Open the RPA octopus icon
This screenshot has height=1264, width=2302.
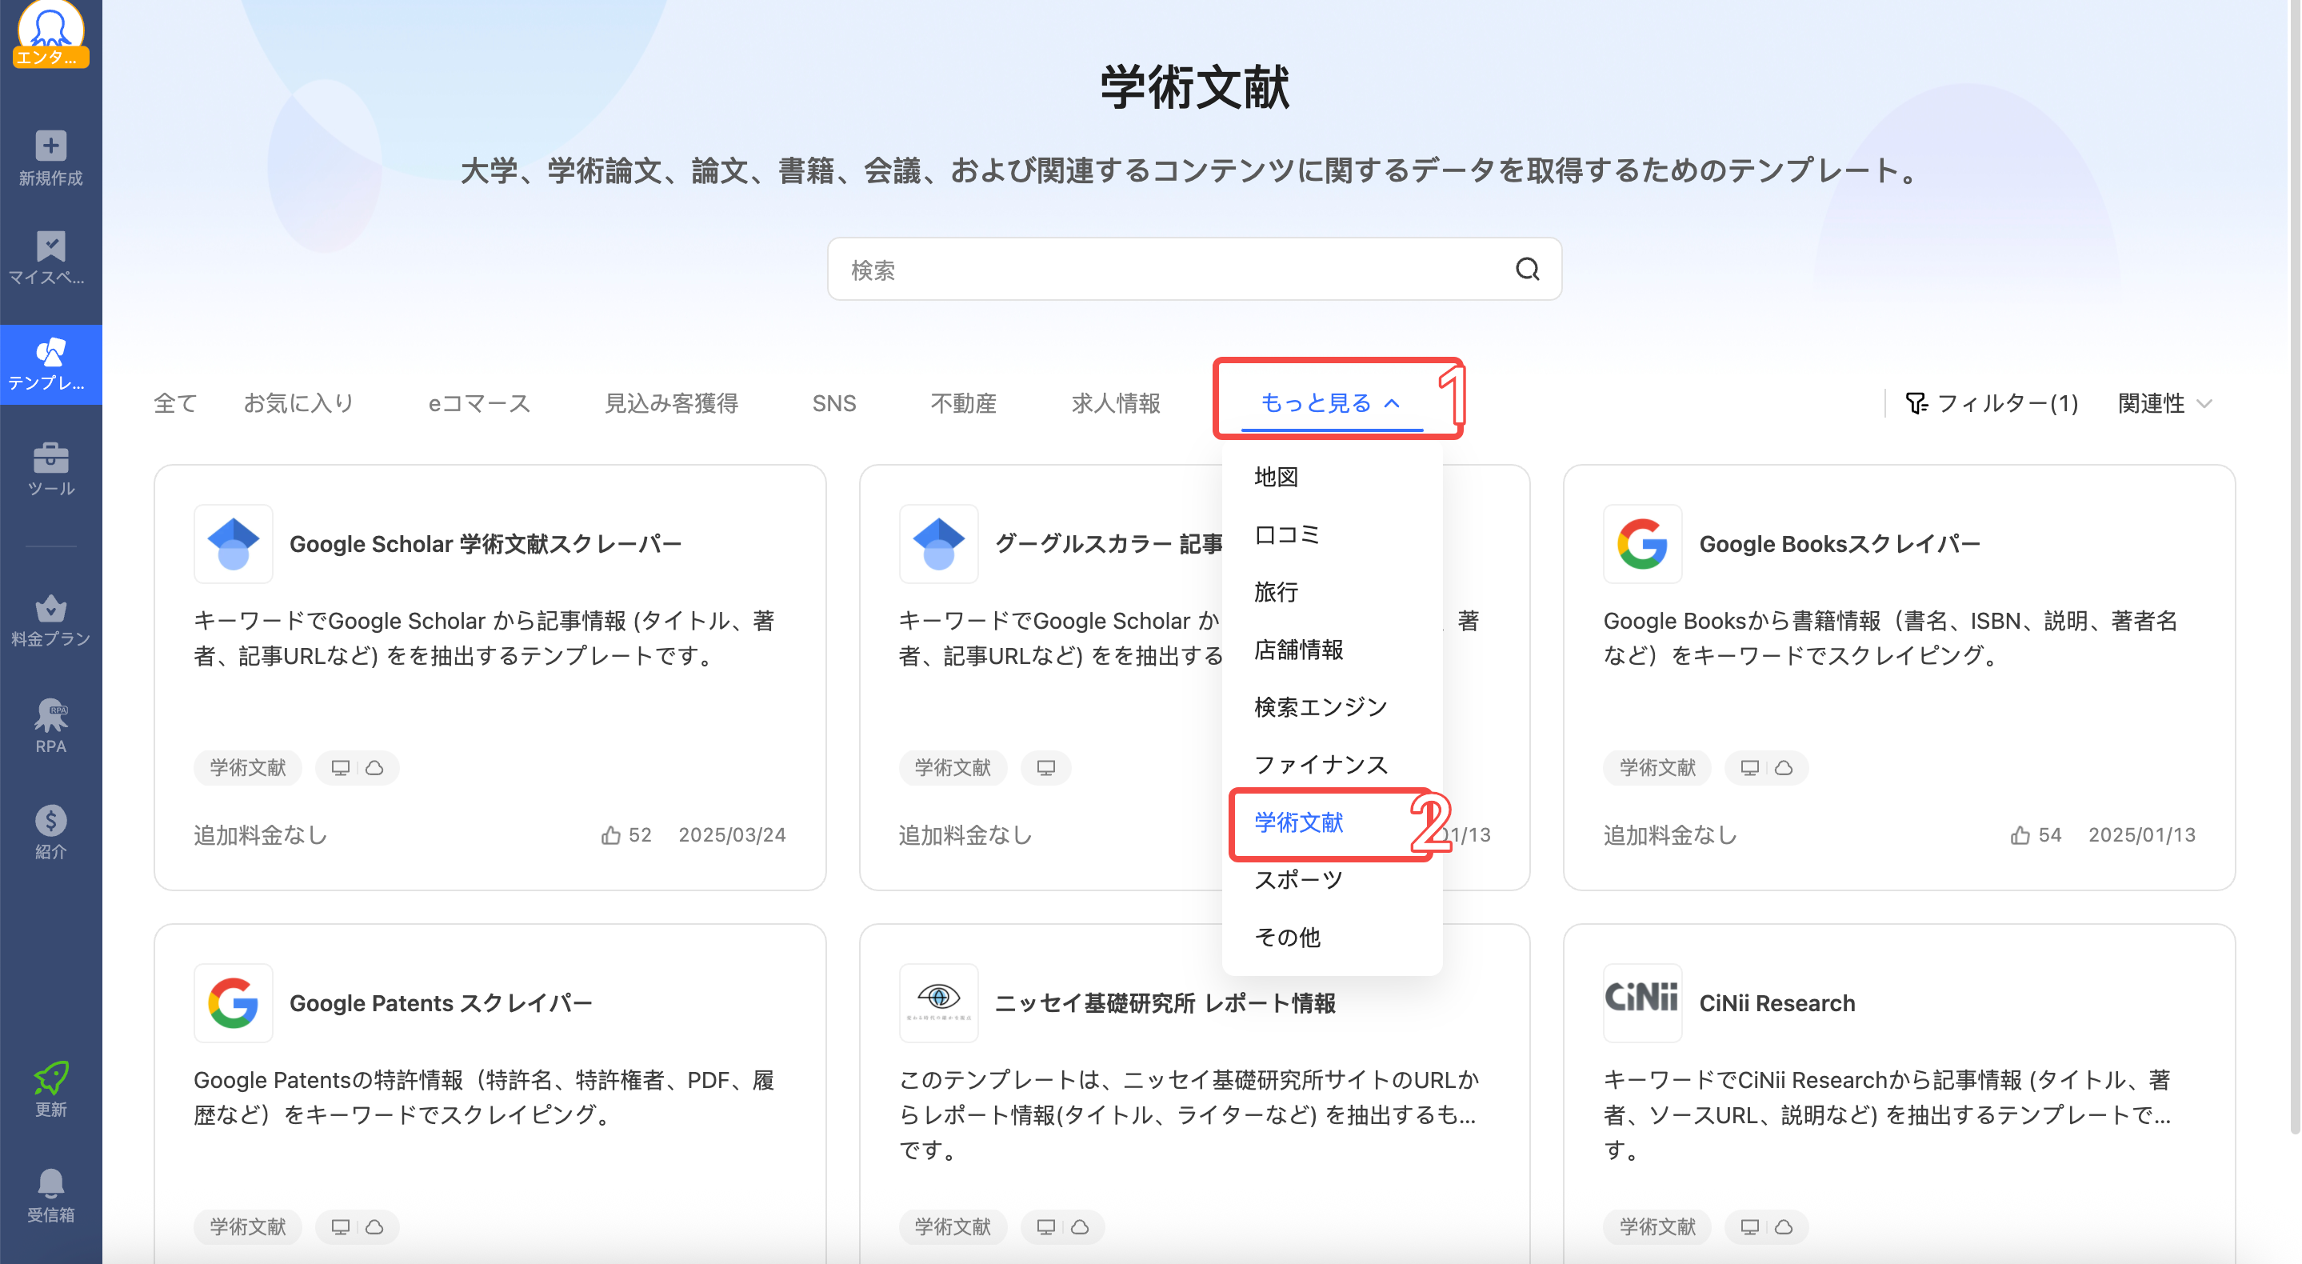click(50, 716)
